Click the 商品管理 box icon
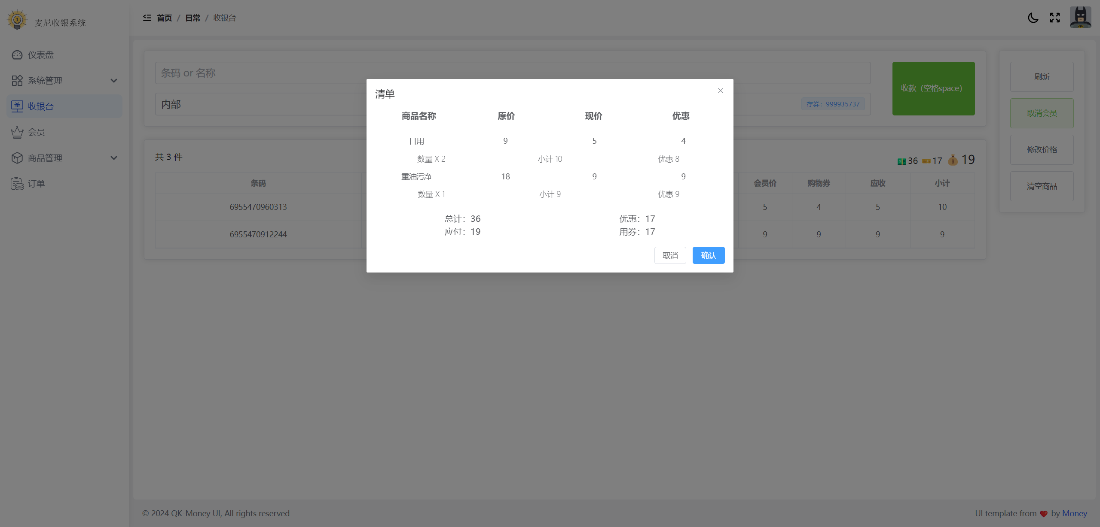Viewport: 1100px width, 527px height. point(17,158)
